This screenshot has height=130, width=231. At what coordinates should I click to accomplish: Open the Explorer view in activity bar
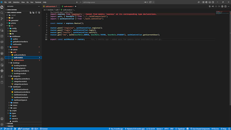(x=2, y=7)
